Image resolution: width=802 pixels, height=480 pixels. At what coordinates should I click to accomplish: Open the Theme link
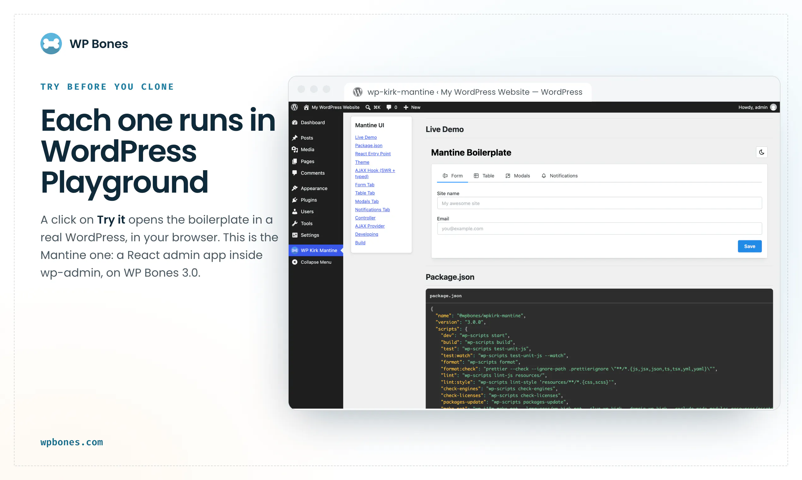coord(362,162)
